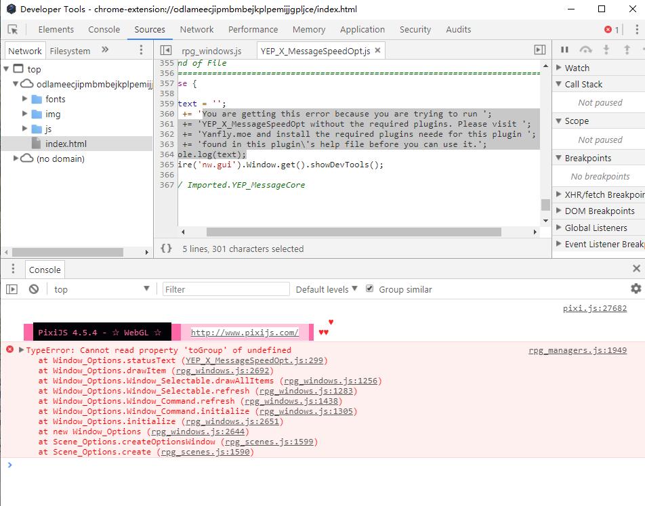The image size is (645, 506).
Task: Activate the inspect element picker icon
Action: (x=13, y=30)
